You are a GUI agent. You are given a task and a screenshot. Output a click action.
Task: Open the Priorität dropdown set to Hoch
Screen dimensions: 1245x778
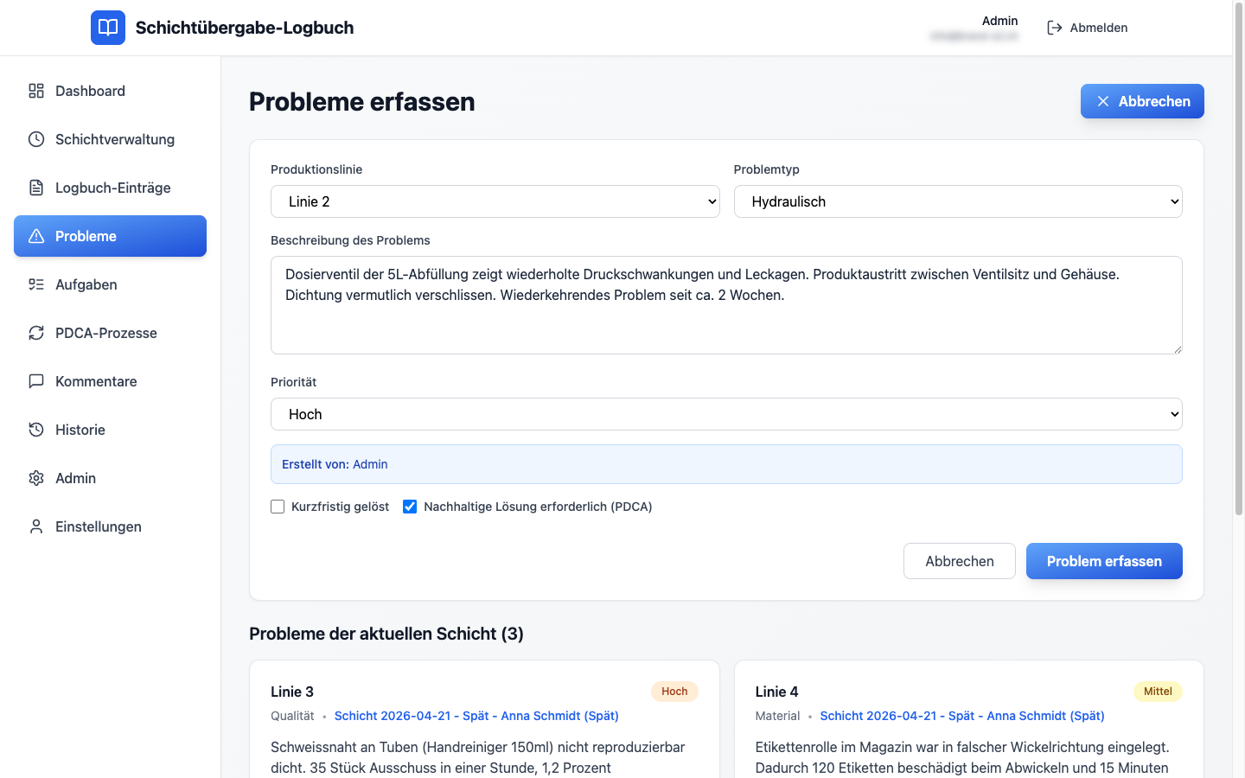[726, 414]
